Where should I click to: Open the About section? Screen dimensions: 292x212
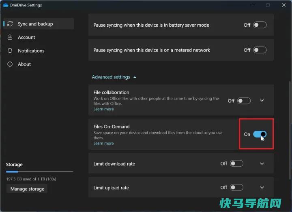[x=39, y=64]
